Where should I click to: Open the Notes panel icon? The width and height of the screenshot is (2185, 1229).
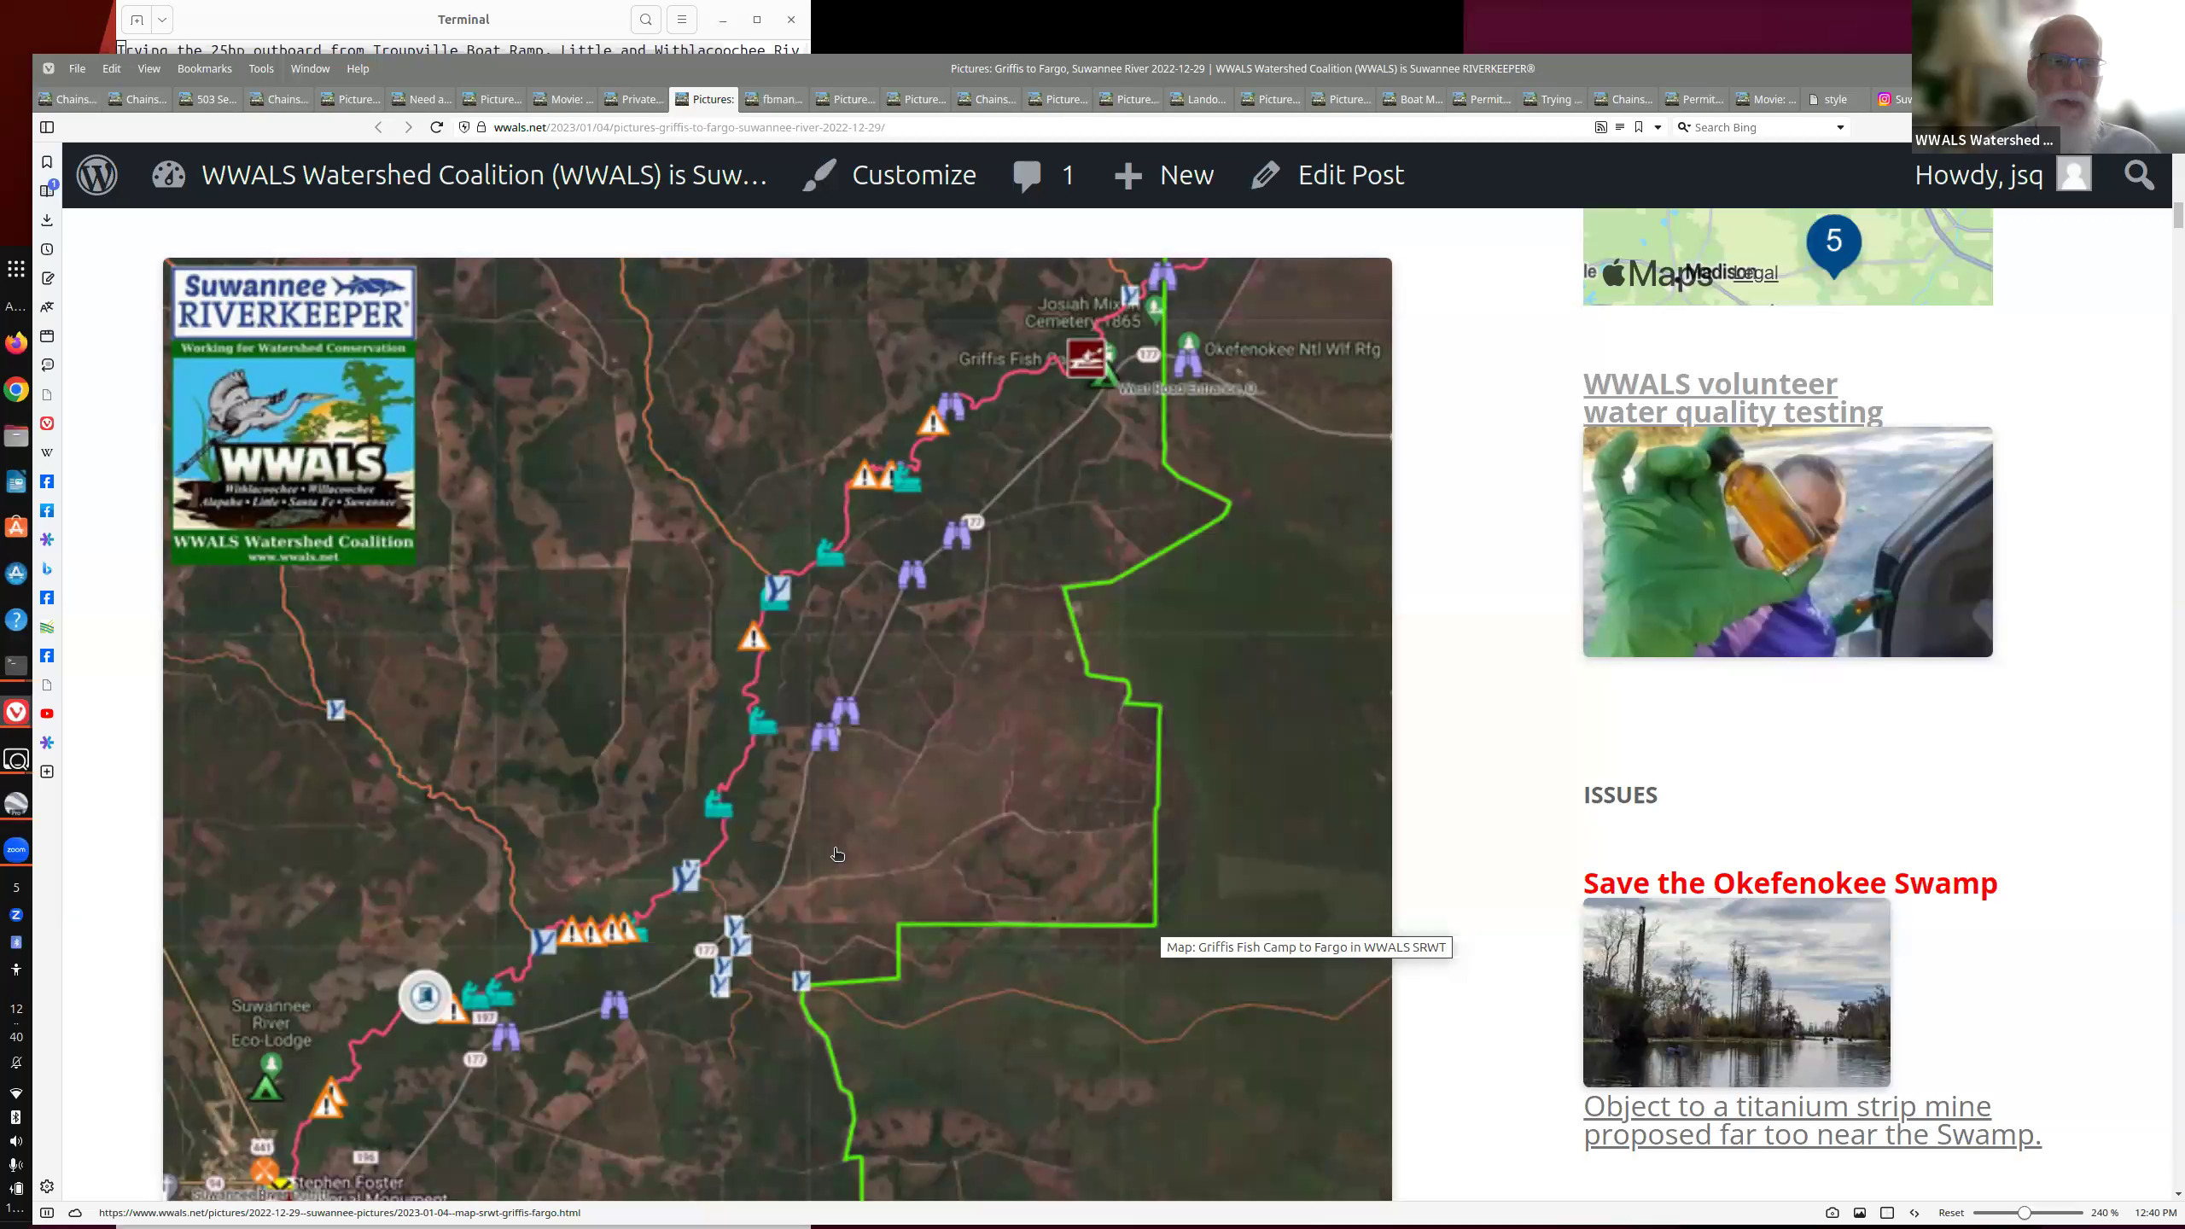(47, 278)
